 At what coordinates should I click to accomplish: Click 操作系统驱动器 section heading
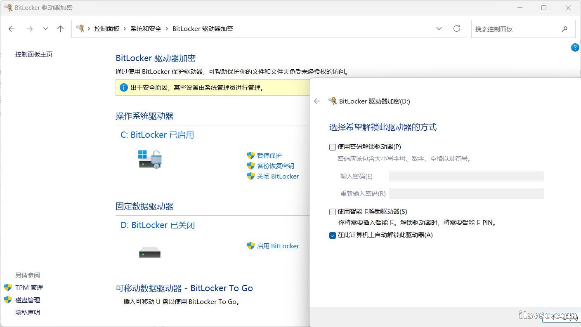[144, 116]
